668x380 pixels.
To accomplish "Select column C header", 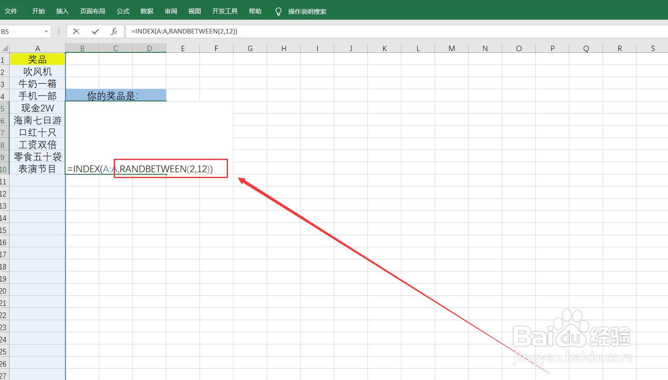I will coord(116,48).
